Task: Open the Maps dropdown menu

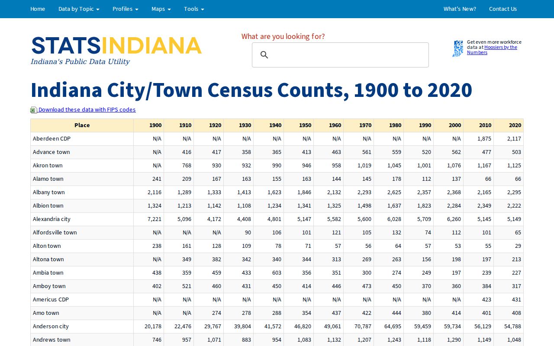Action: (x=161, y=9)
